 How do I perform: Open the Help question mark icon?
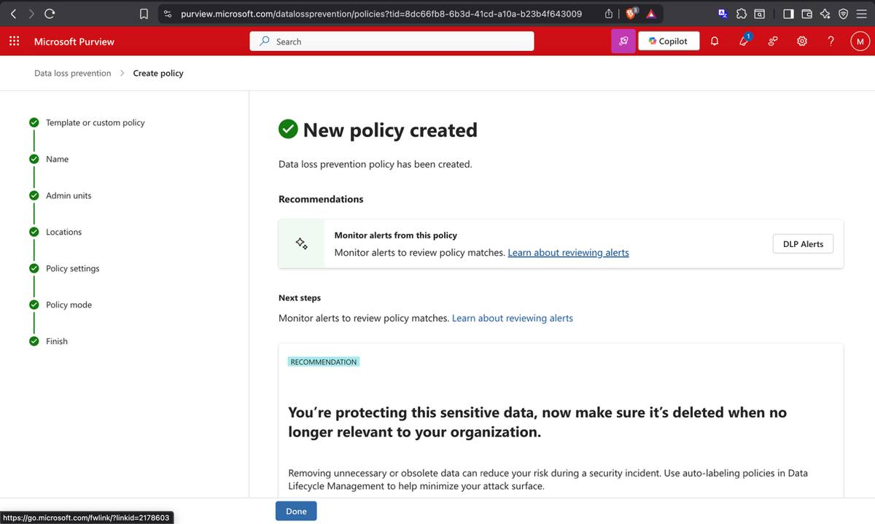tap(831, 42)
